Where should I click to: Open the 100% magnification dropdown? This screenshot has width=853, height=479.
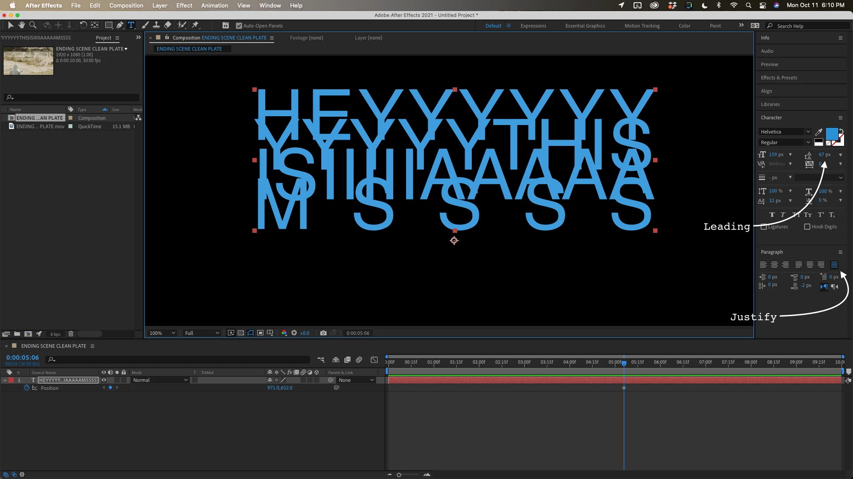point(163,333)
